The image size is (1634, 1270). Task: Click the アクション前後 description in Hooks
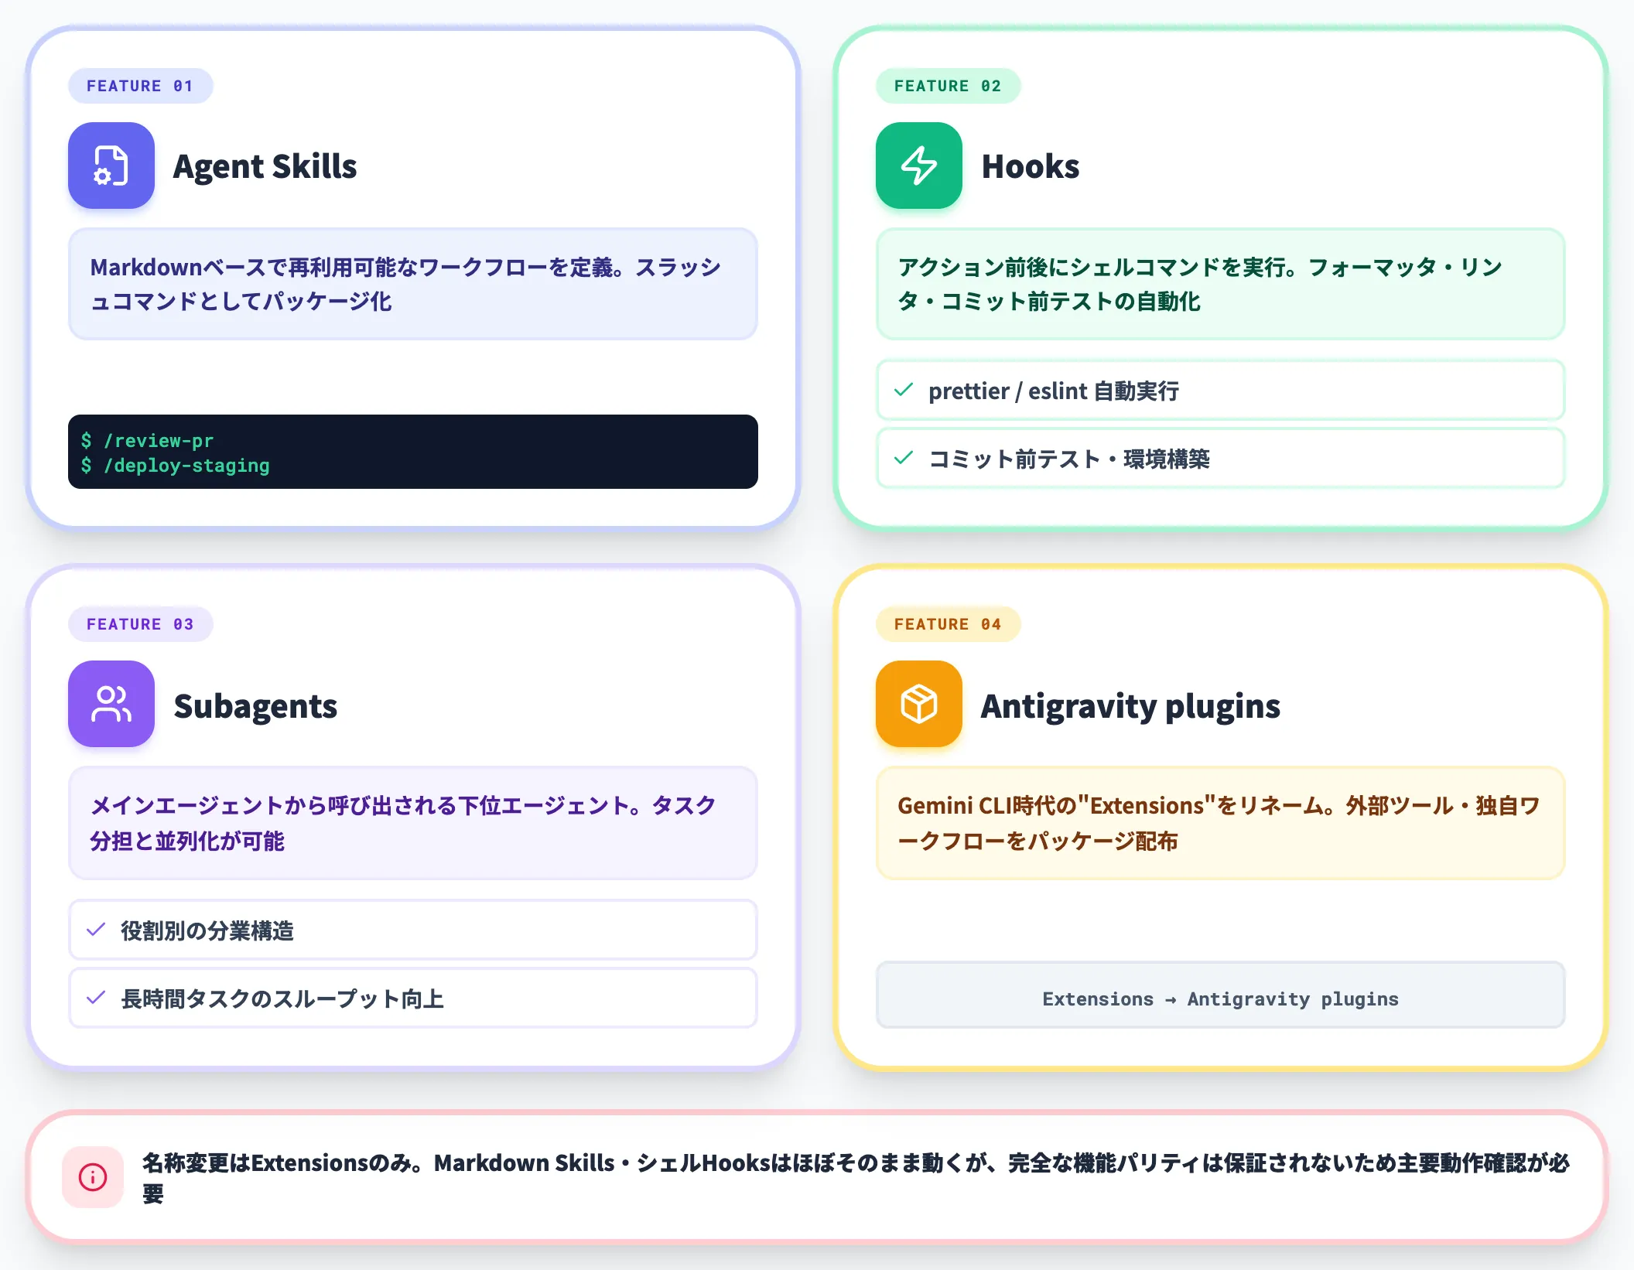pos(1200,284)
